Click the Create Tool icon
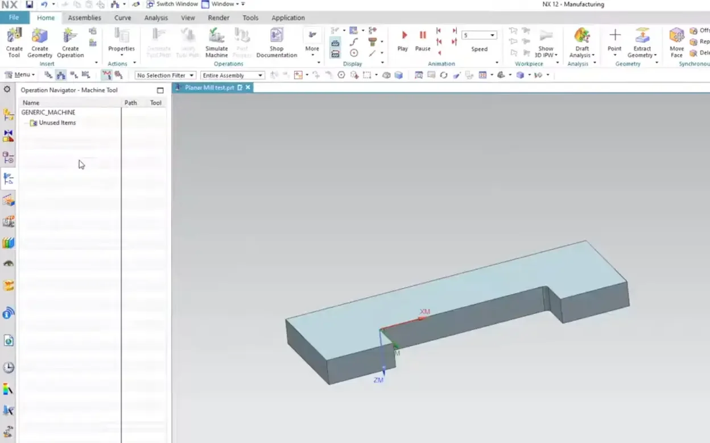This screenshot has width=710, height=443. 14,36
